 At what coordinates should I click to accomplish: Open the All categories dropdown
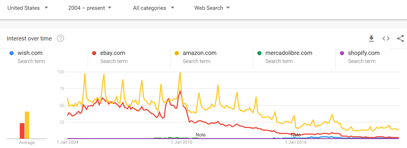coord(154,8)
